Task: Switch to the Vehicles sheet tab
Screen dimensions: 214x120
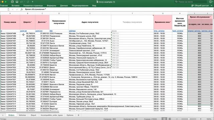Action: point(22,115)
